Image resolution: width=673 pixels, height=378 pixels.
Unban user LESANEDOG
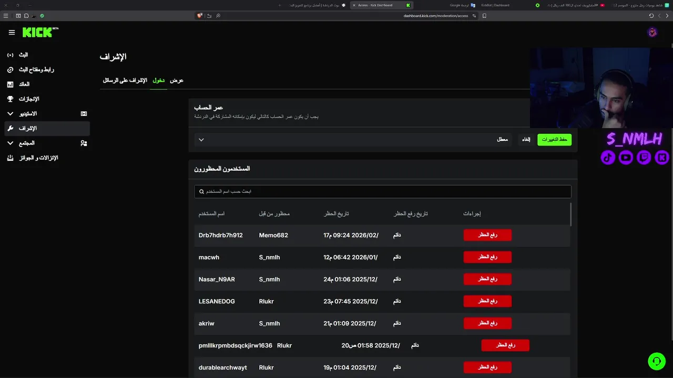(487, 301)
